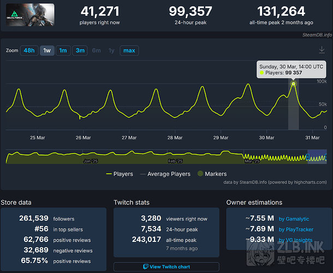333x273 pixels.
Task: Open the Delta Force game thumbnail
Action: coord(30,15)
